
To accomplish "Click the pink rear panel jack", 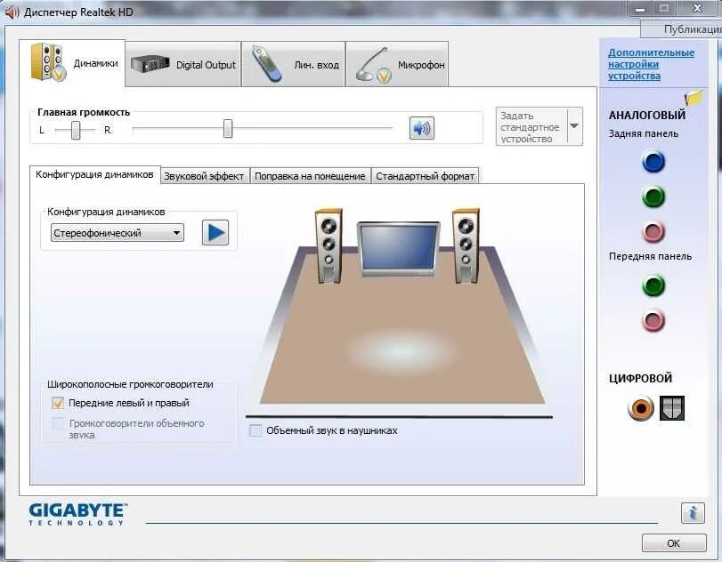I will 653,232.
